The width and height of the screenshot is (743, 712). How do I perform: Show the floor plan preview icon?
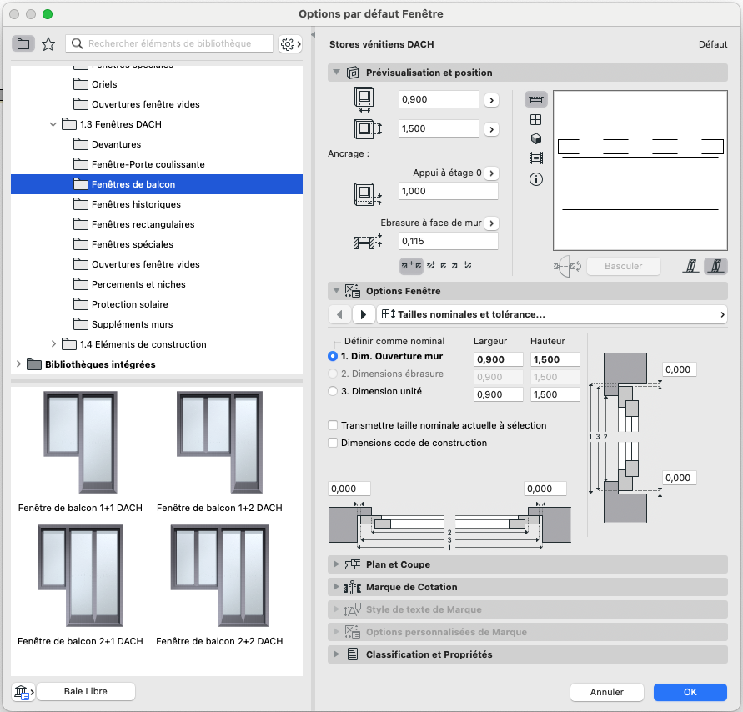click(536, 99)
